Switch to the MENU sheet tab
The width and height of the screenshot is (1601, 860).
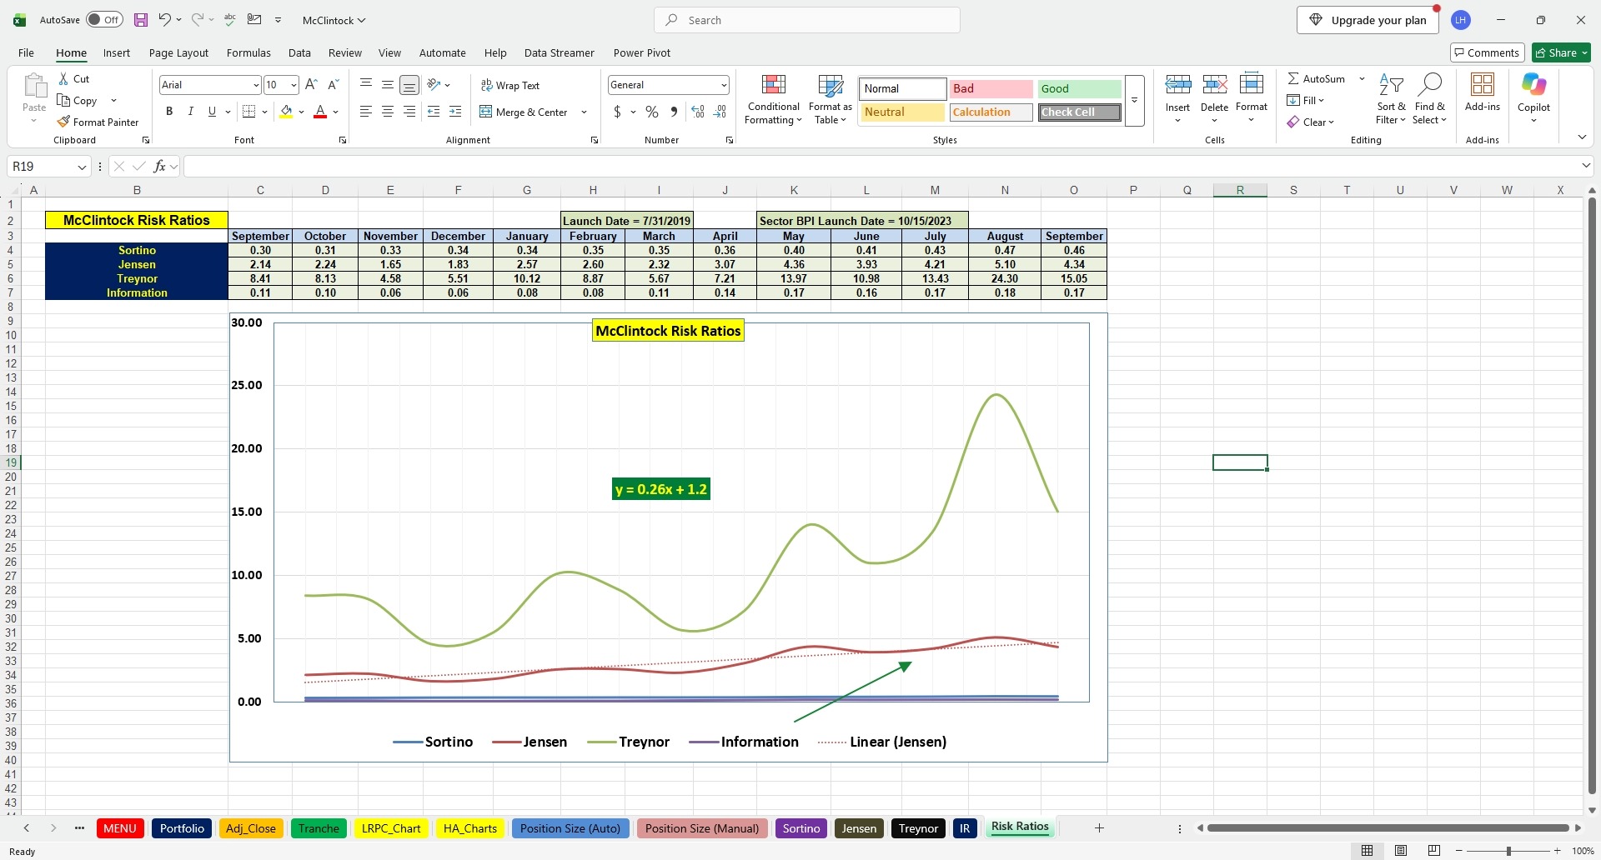coord(120,828)
